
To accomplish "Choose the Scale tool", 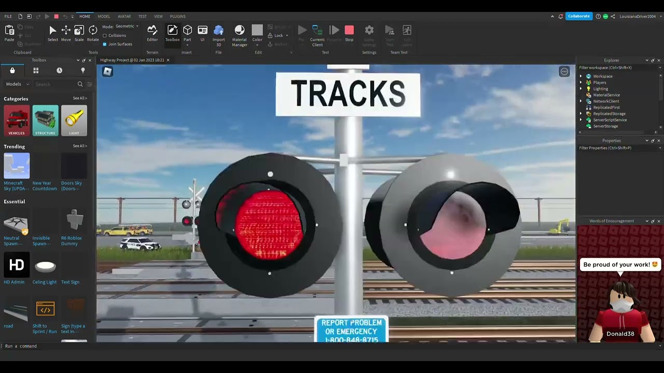I will [79, 34].
